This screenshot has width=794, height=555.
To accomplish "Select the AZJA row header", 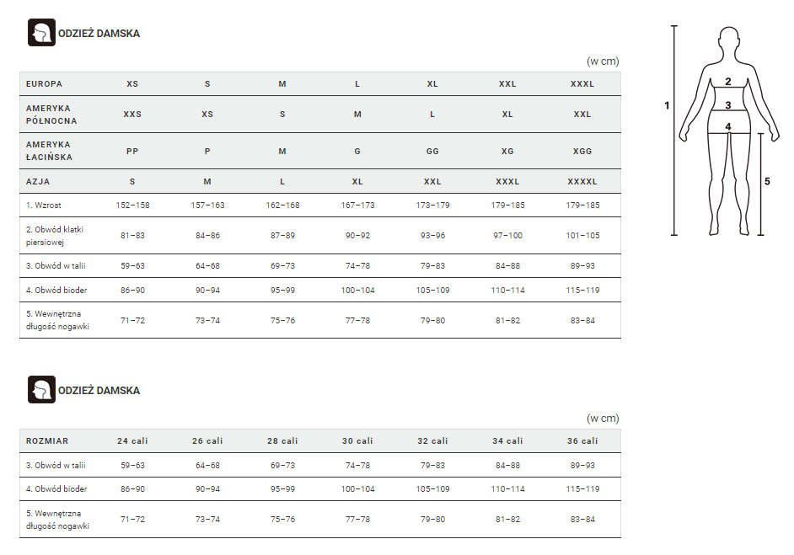I will click(x=38, y=182).
